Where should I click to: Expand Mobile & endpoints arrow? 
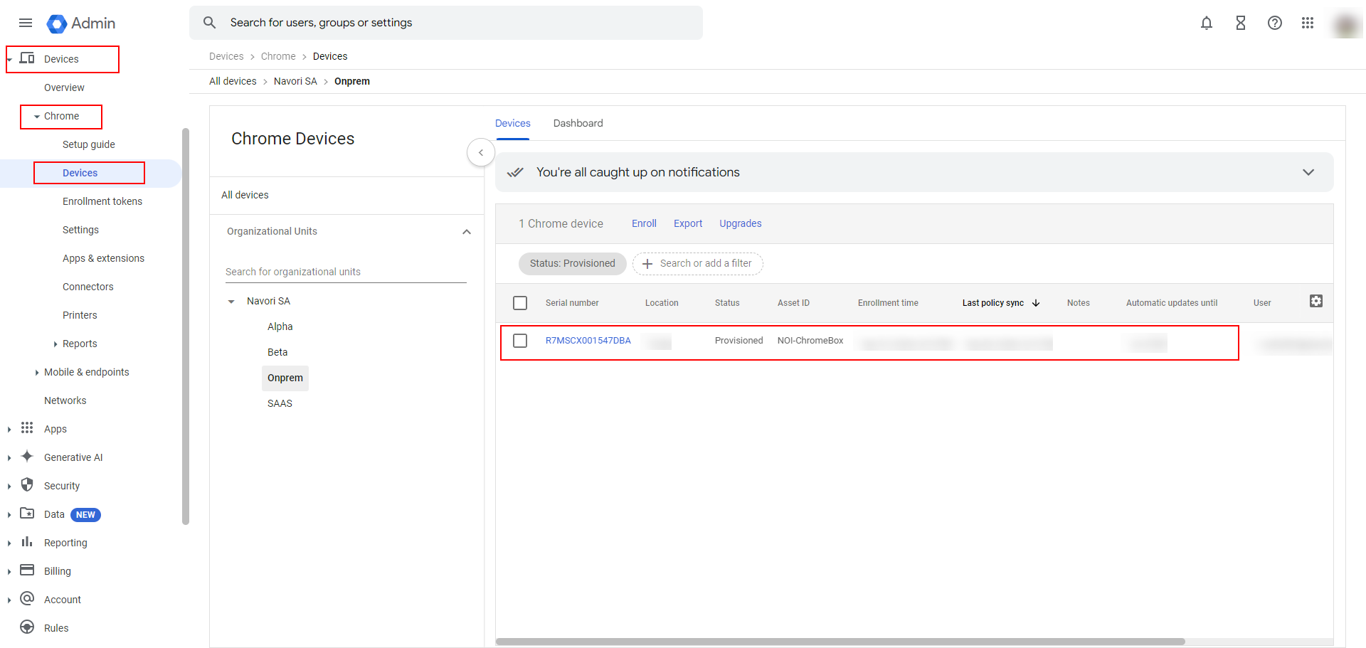click(x=37, y=373)
